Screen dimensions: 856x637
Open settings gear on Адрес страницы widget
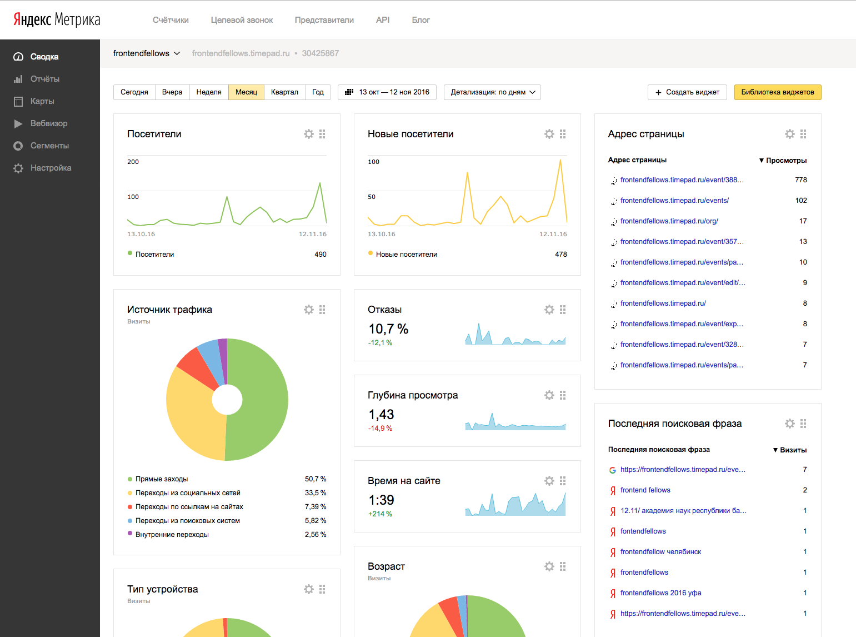point(790,134)
